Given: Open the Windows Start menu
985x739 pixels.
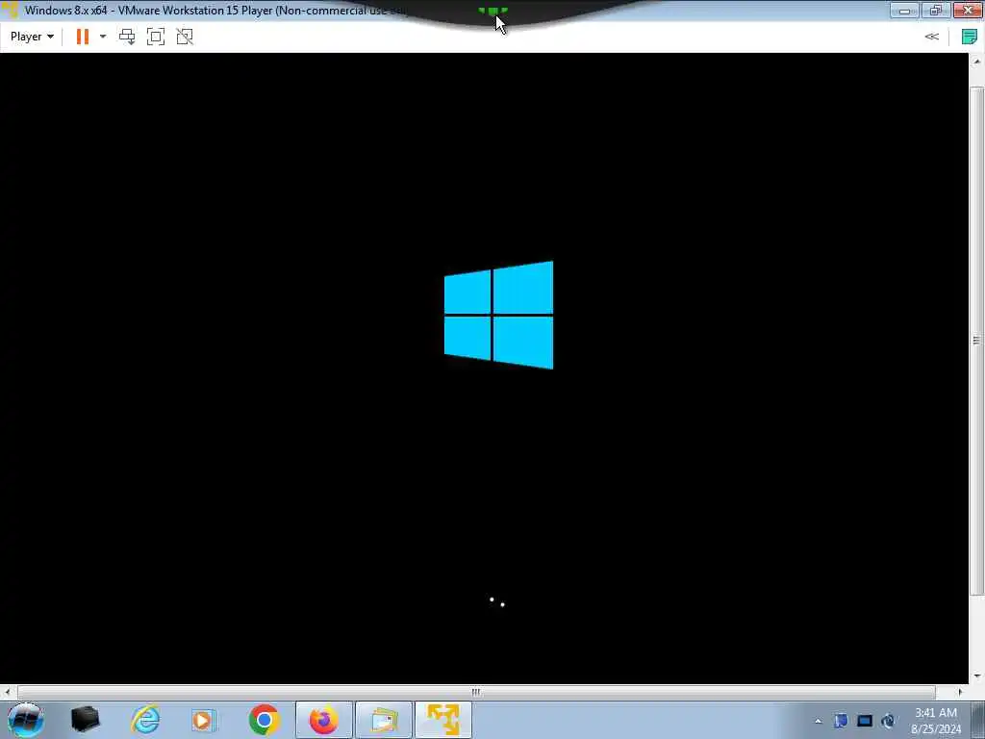Looking at the screenshot, I should pyautogui.click(x=25, y=720).
